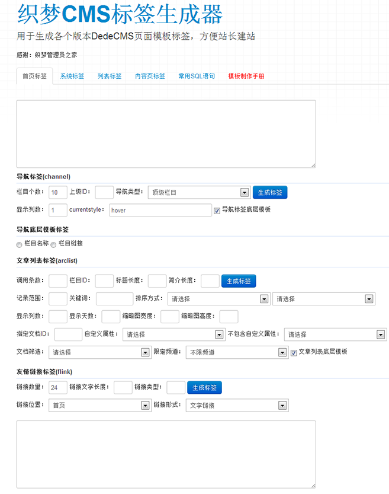The height and width of the screenshot is (494, 389).
Task: Open the 列表标签 tab
Action: pyautogui.click(x=110, y=76)
